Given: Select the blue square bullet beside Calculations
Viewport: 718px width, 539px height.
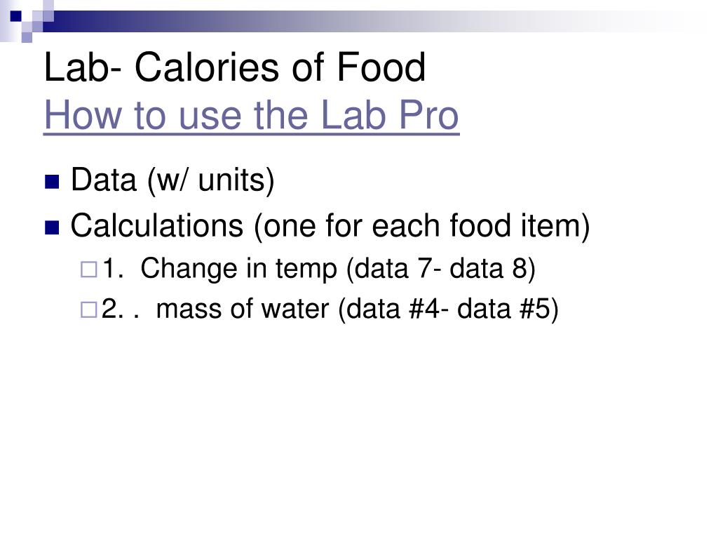Looking at the screenshot, I should (52, 228).
